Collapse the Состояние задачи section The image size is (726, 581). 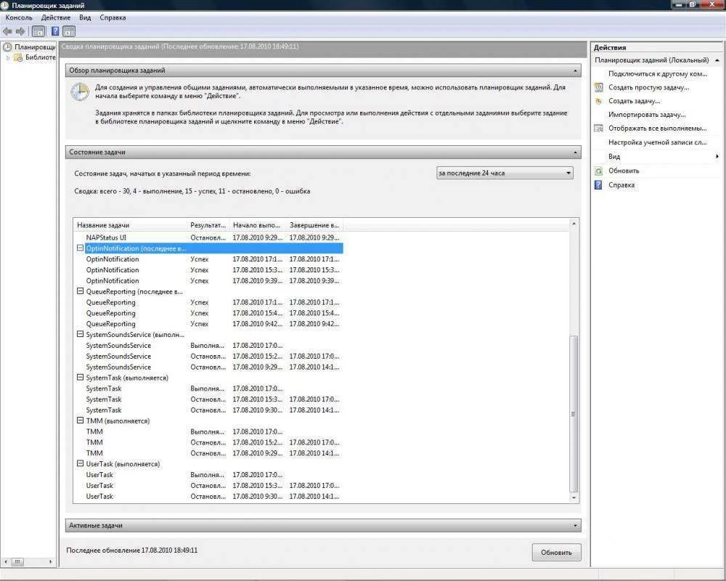pos(575,153)
